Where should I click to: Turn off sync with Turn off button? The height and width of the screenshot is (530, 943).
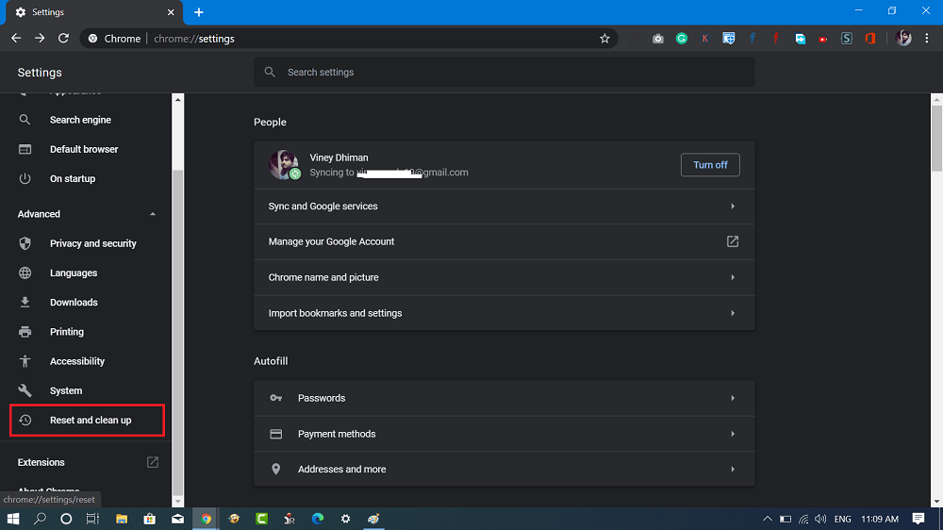click(710, 165)
